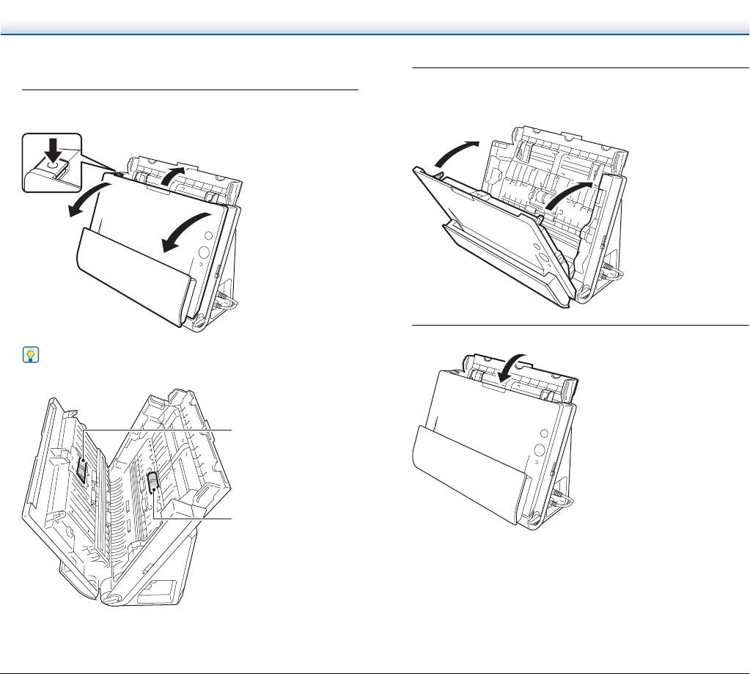
Task: Click the dark roller on the right inner unit
Action: [x=153, y=482]
